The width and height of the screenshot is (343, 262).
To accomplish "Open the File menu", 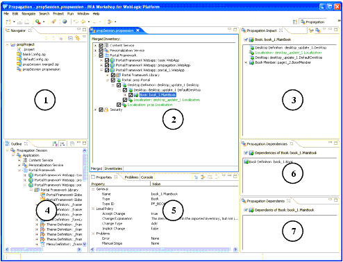I will [x=6, y=14].
